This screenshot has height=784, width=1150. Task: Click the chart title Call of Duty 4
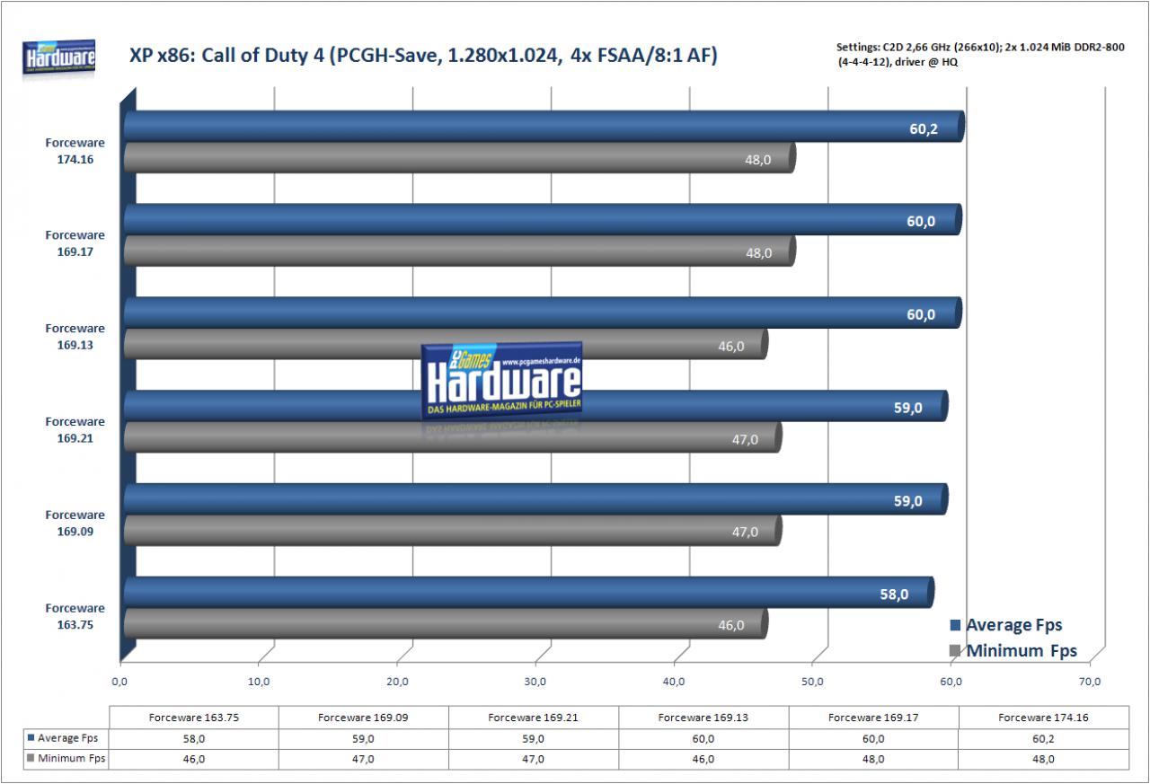point(423,57)
